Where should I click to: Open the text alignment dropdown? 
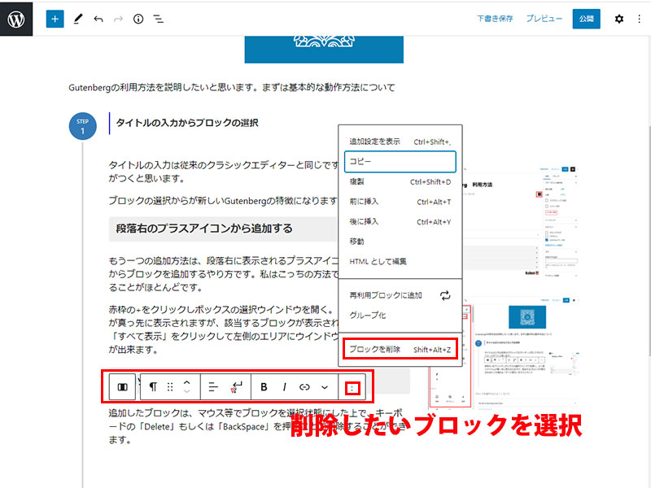[x=213, y=387]
